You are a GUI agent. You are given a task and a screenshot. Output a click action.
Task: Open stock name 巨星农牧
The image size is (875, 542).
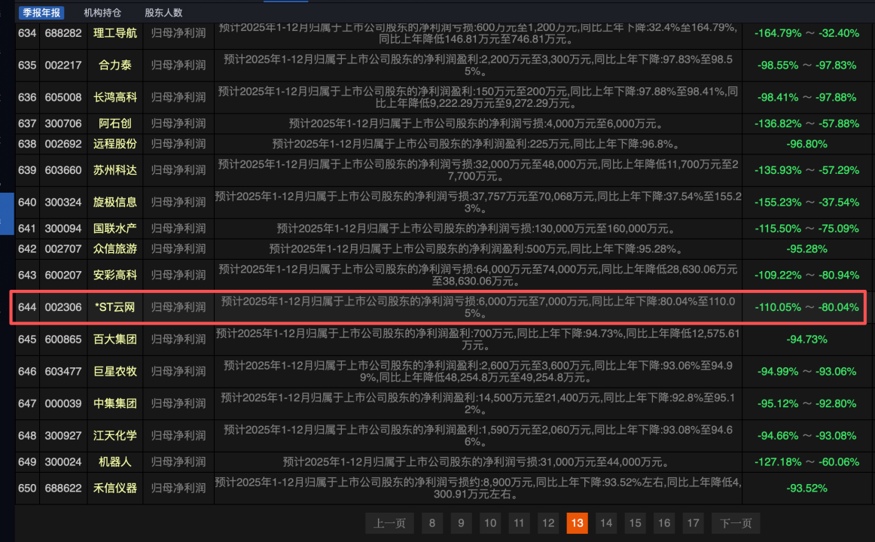pyautogui.click(x=115, y=371)
